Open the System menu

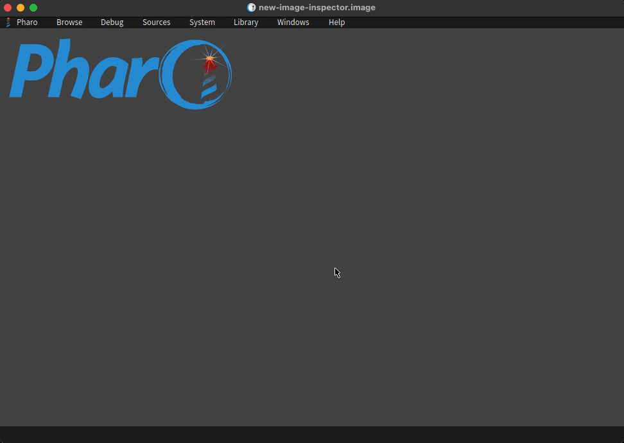click(202, 22)
